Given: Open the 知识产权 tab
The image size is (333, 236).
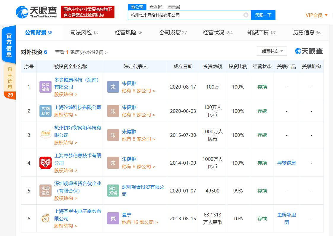Looking at the screenshot, I should point(262,33).
